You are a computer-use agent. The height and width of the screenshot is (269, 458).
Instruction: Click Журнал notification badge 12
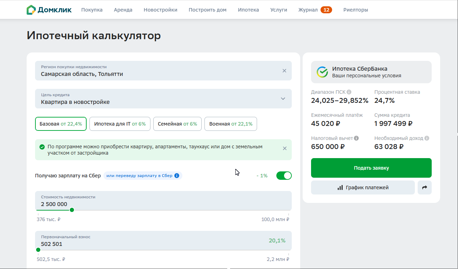pos(326,10)
